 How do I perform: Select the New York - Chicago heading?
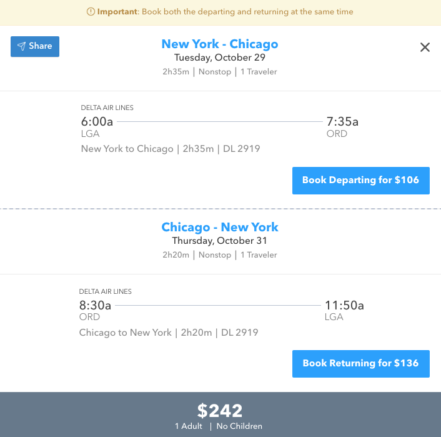pyautogui.click(x=220, y=44)
